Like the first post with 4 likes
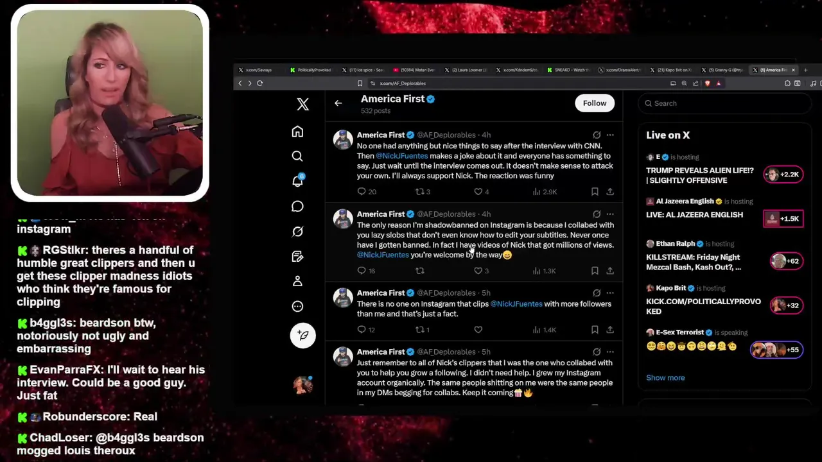The width and height of the screenshot is (822, 462). point(478,192)
